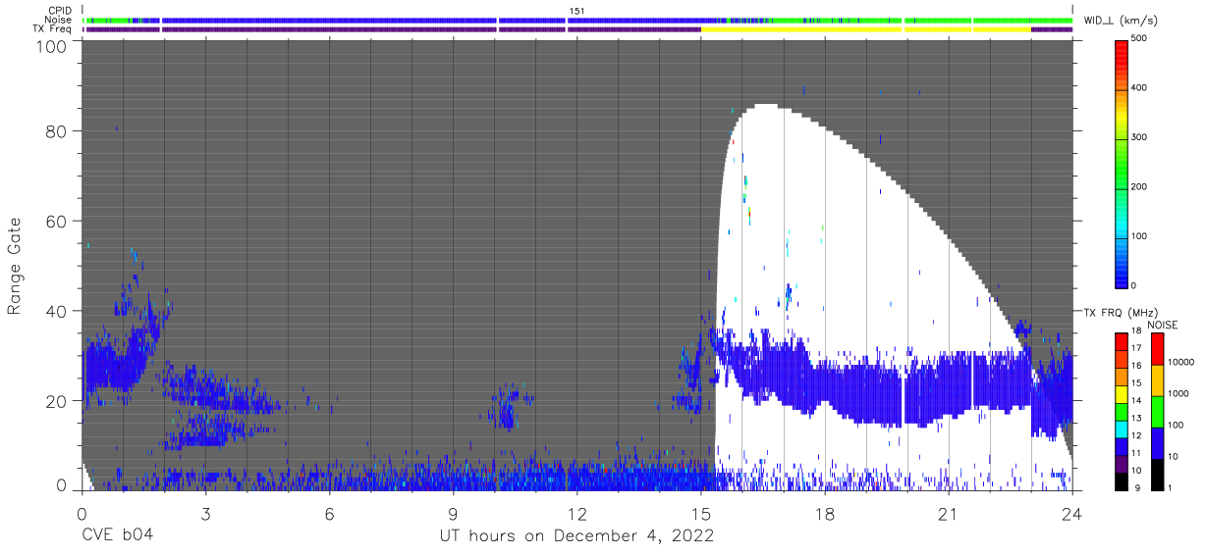Click the Range Gate y-axis title
Viewport: 1206px width, 556px height.
15,266
